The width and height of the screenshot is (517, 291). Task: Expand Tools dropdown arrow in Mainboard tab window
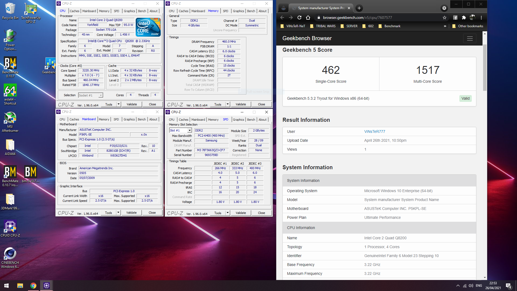118,213
